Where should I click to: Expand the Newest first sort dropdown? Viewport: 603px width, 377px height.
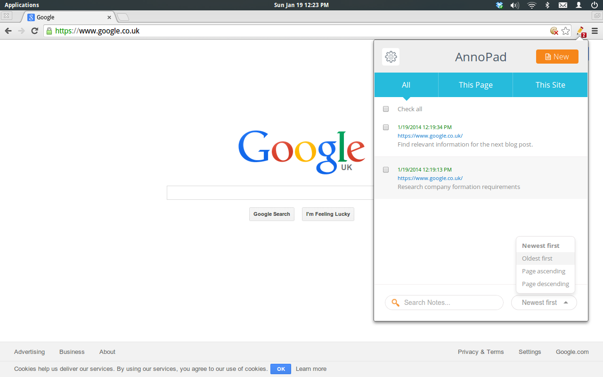click(544, 303)
